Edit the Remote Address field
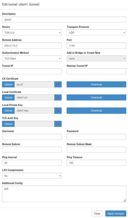This screenshot has height=218, width=128. tap(32, 45)
